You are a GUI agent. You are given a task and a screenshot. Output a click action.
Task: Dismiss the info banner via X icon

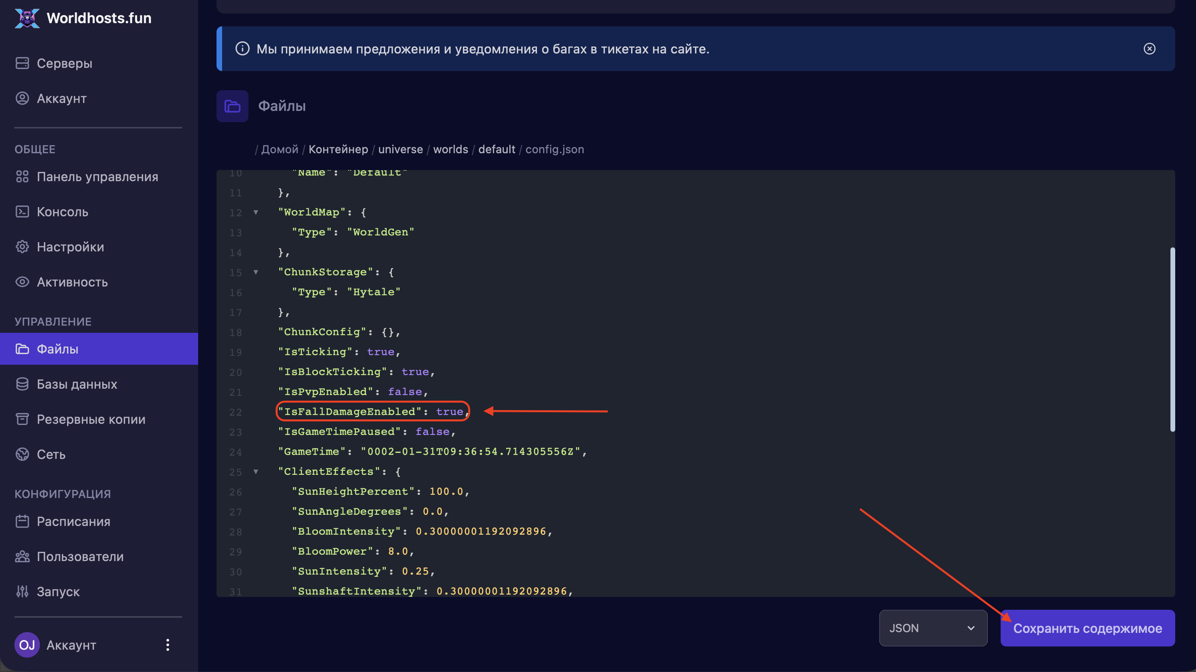point(1149,49)
